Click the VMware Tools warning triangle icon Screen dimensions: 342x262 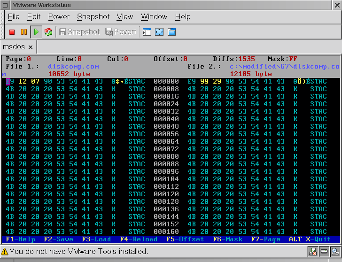click(5, 252)
